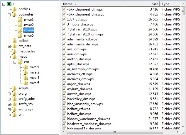Select mvar5 folder under botroutes

point(29,35)
